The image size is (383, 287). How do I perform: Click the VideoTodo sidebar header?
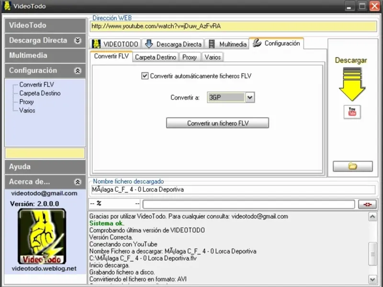[45, 25]
